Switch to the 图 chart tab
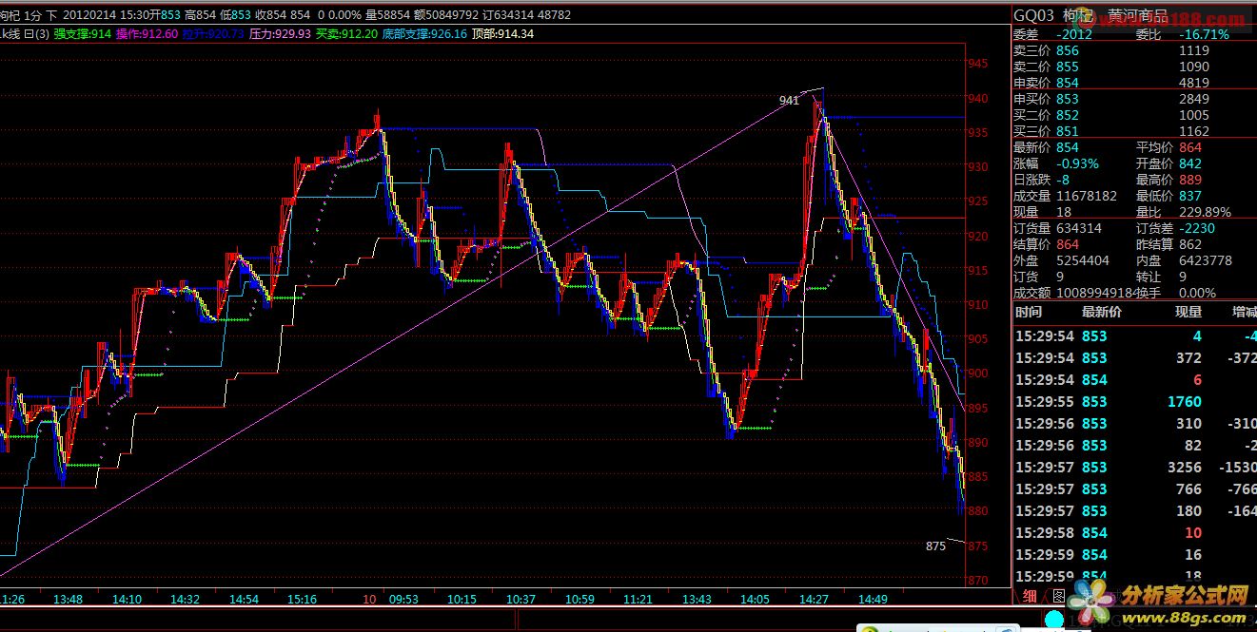1257x632 pixels. (1058, 597)
